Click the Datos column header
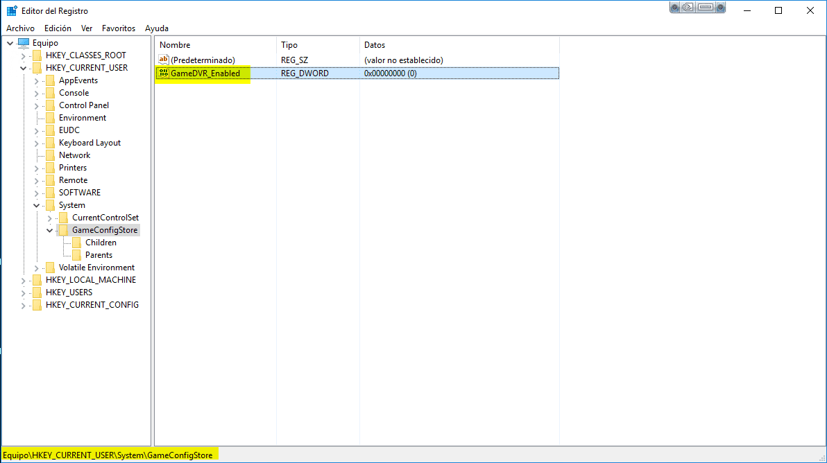This screenshot has width=827, height=463. (x=375, y=45)
